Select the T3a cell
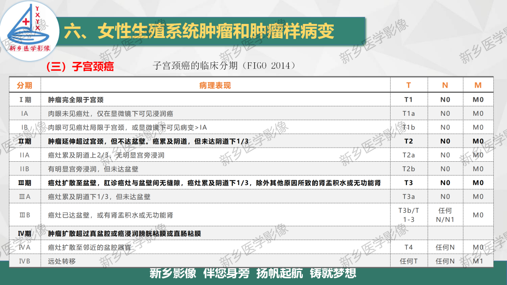The width and height of the screenshot is (507, 285). (409, 197)
